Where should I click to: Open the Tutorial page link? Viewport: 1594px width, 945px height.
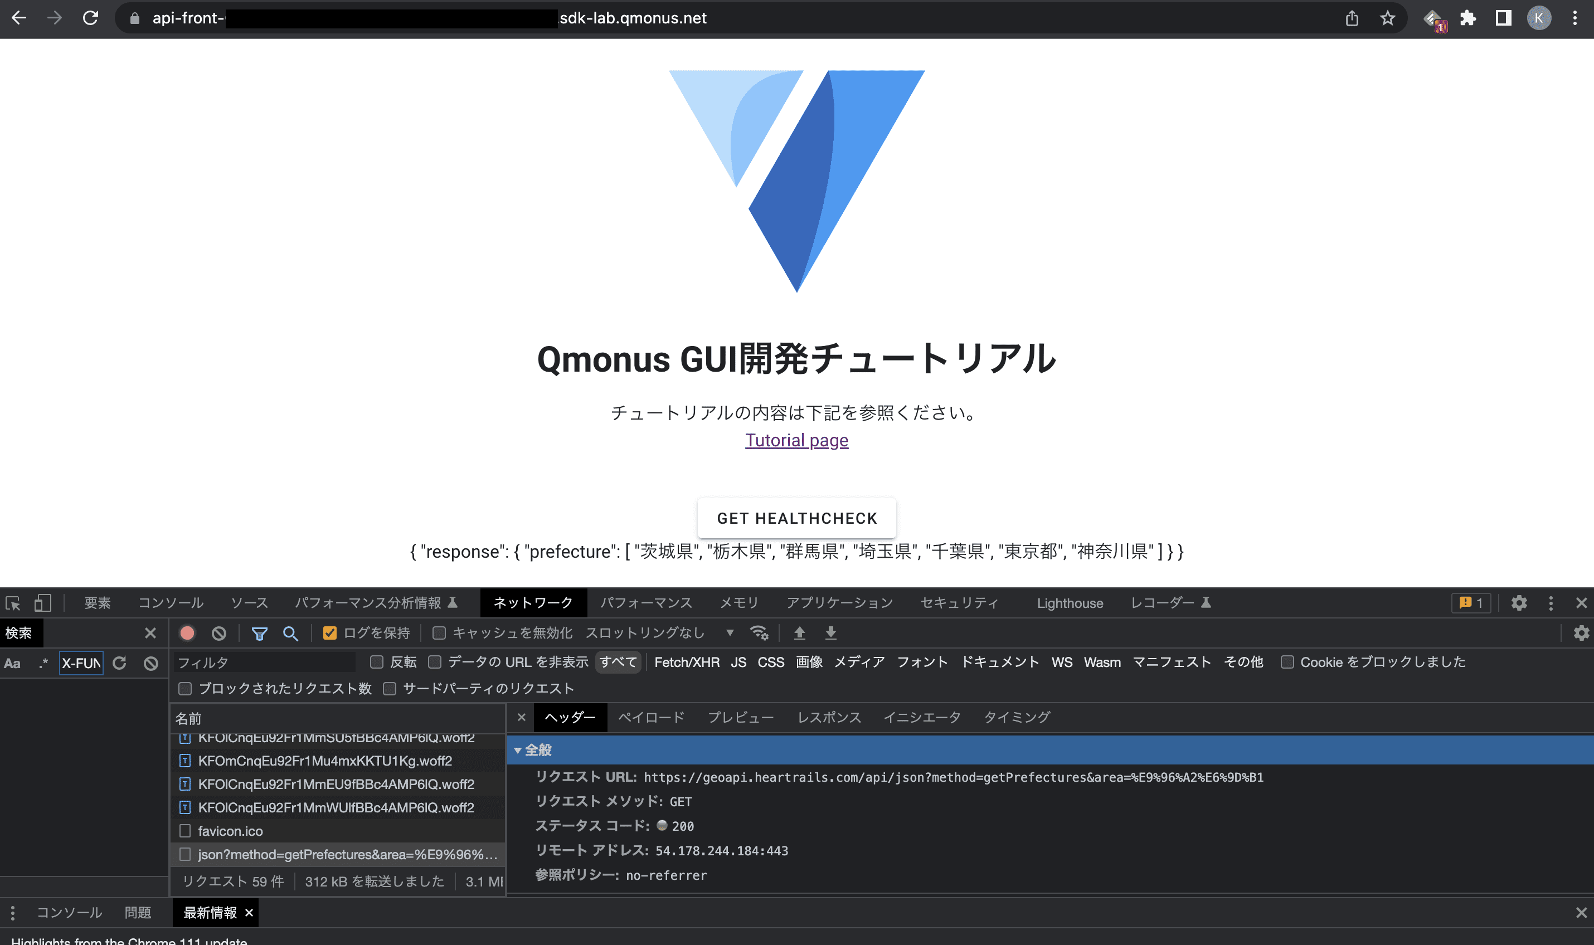point(796,440)
